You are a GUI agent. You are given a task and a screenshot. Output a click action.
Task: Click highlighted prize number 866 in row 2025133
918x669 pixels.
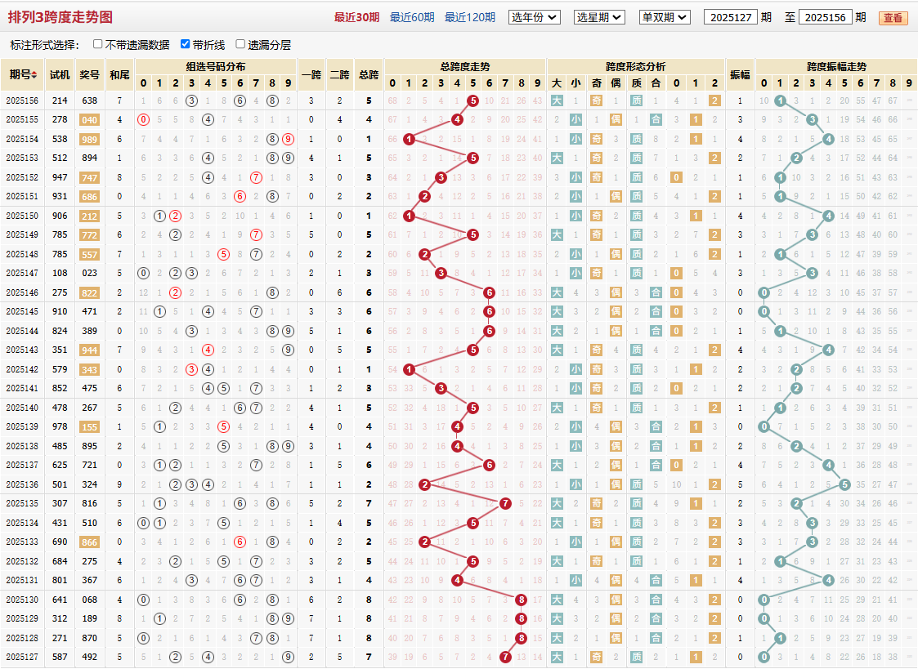90,542
